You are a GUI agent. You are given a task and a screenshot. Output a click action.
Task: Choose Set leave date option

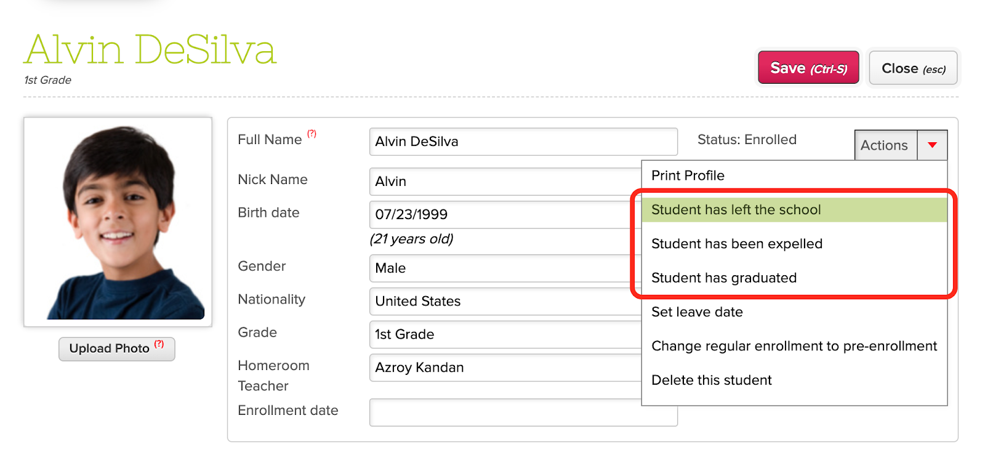(697, 312)
